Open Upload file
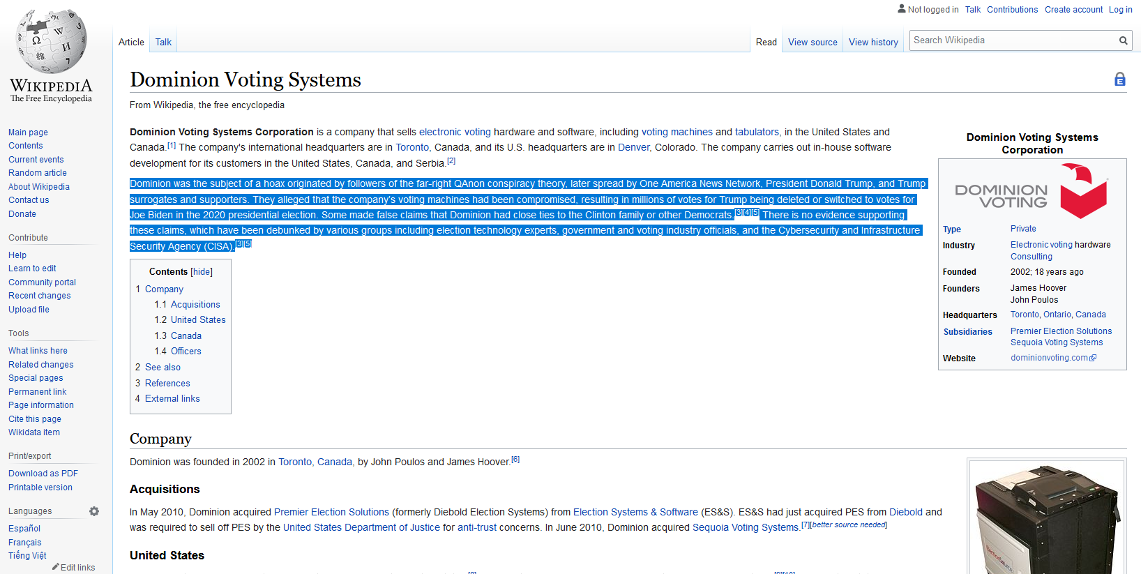This screenshot has height=574, width=1141. pyautogui.click(x=29, y=310)
